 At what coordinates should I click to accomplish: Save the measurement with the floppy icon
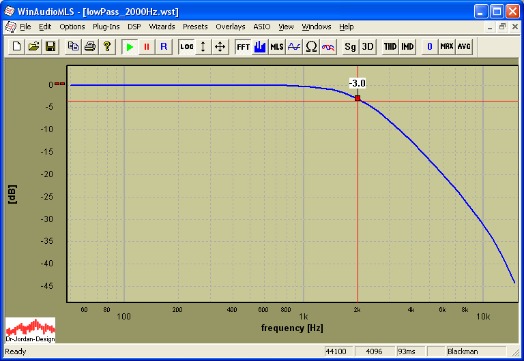[50, 46]
